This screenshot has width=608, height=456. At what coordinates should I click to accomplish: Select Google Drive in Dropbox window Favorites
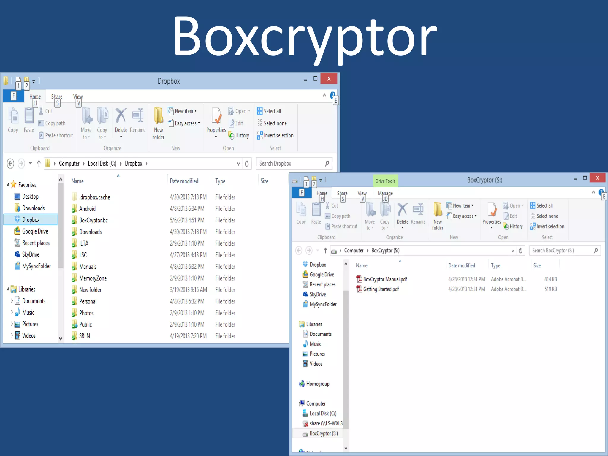(x=31, y=231)
